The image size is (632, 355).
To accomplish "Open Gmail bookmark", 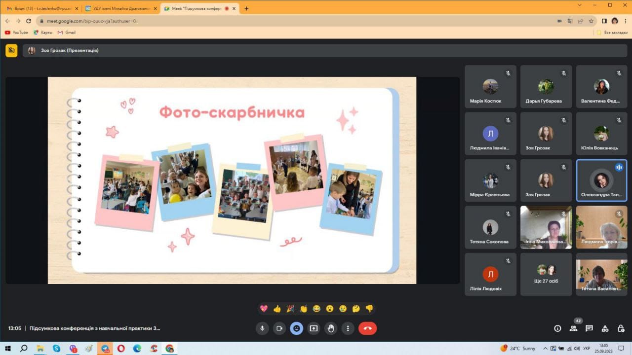I will click(x=67, y=33).
